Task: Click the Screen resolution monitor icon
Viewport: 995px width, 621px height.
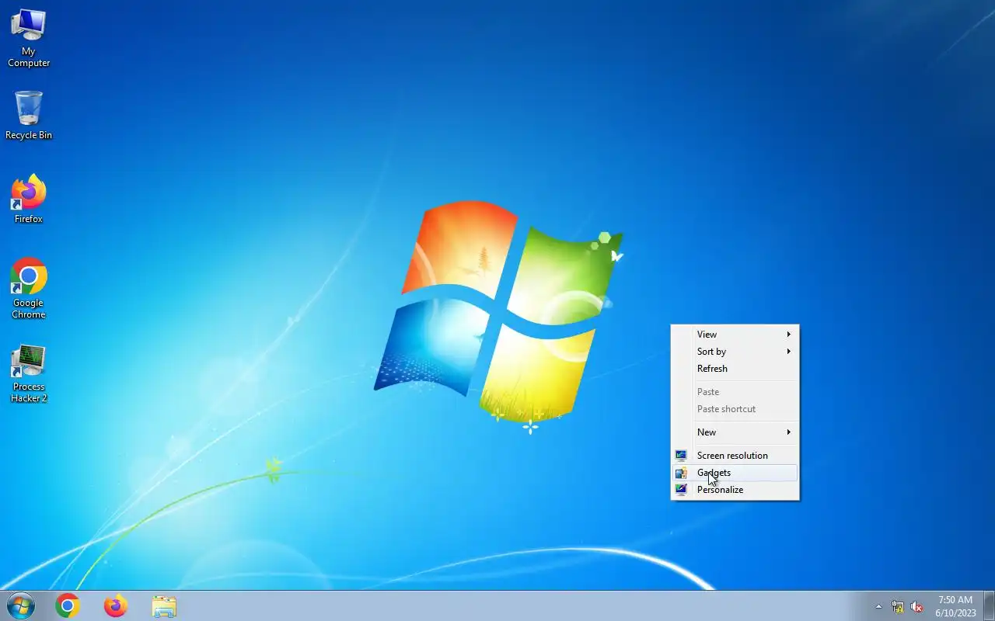Action: click(x=681, y=456)
